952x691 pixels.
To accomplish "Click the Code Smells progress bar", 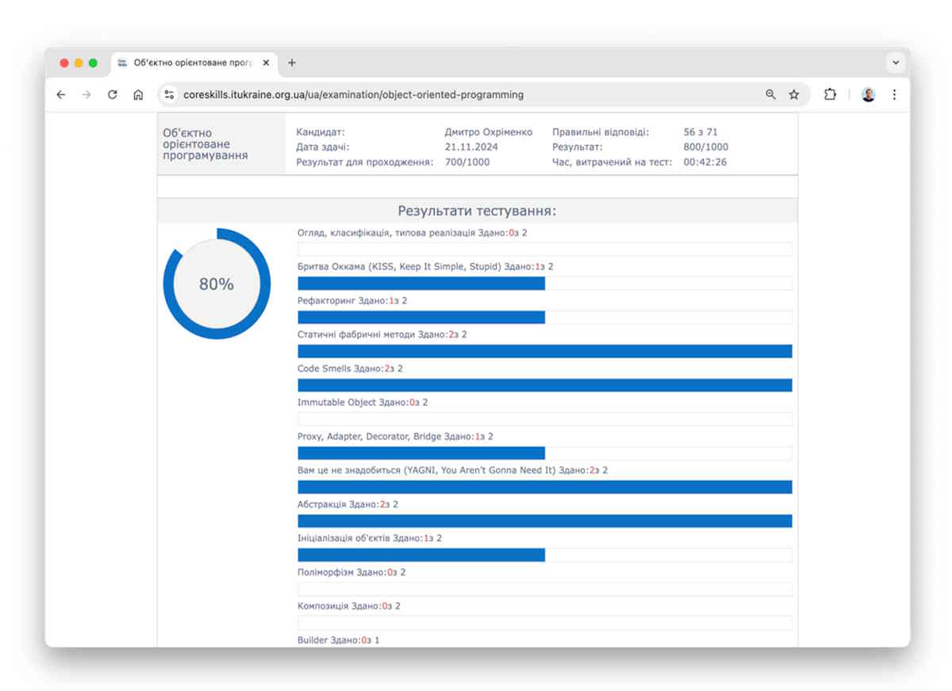I will click(x=544, y=385).
